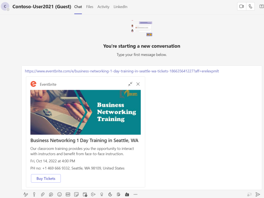Start a video call with Contoso-User2021
264x198 pixels.
[241, 6]
